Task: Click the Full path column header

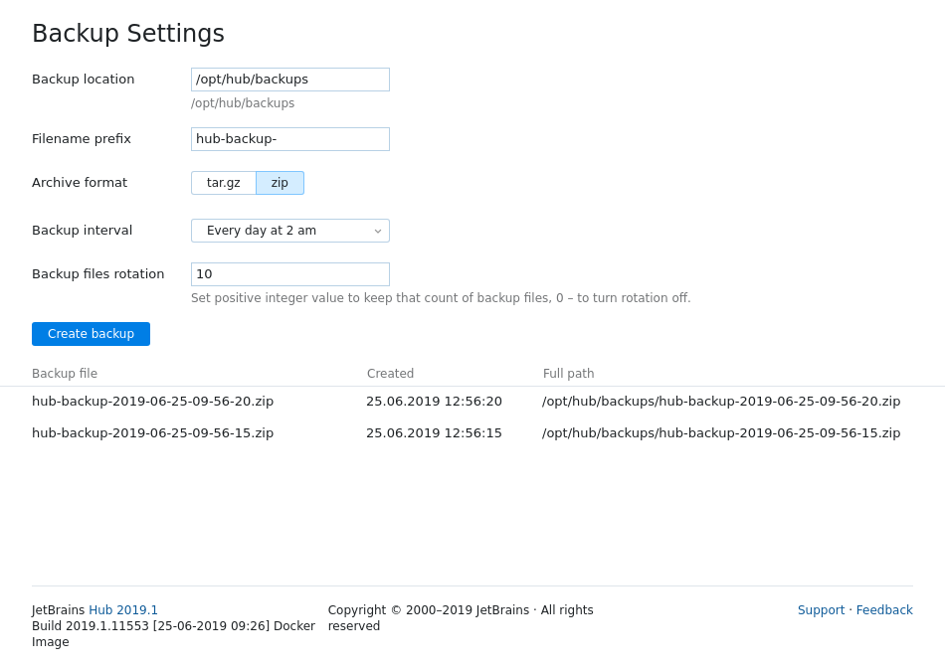Action: pos(568,374)
